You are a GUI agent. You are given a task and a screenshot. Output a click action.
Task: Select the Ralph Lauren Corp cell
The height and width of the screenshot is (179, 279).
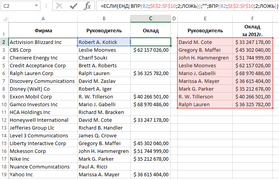42,73
